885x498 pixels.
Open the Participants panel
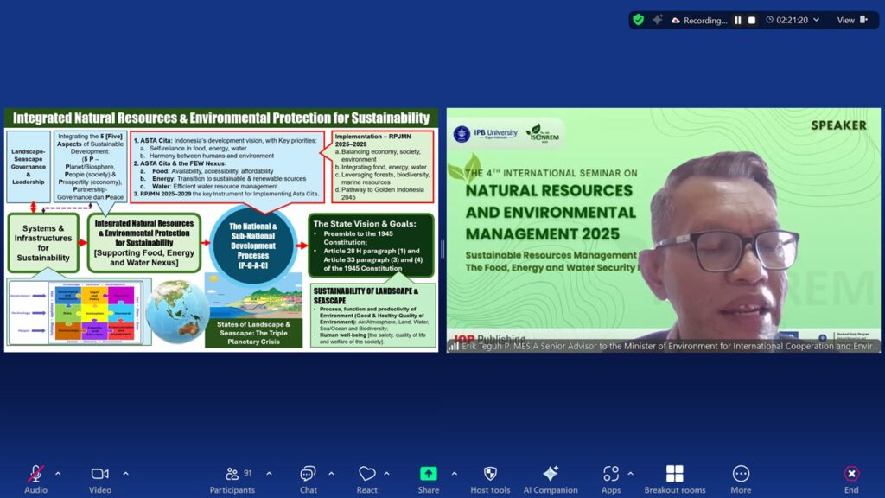point(232,475)
